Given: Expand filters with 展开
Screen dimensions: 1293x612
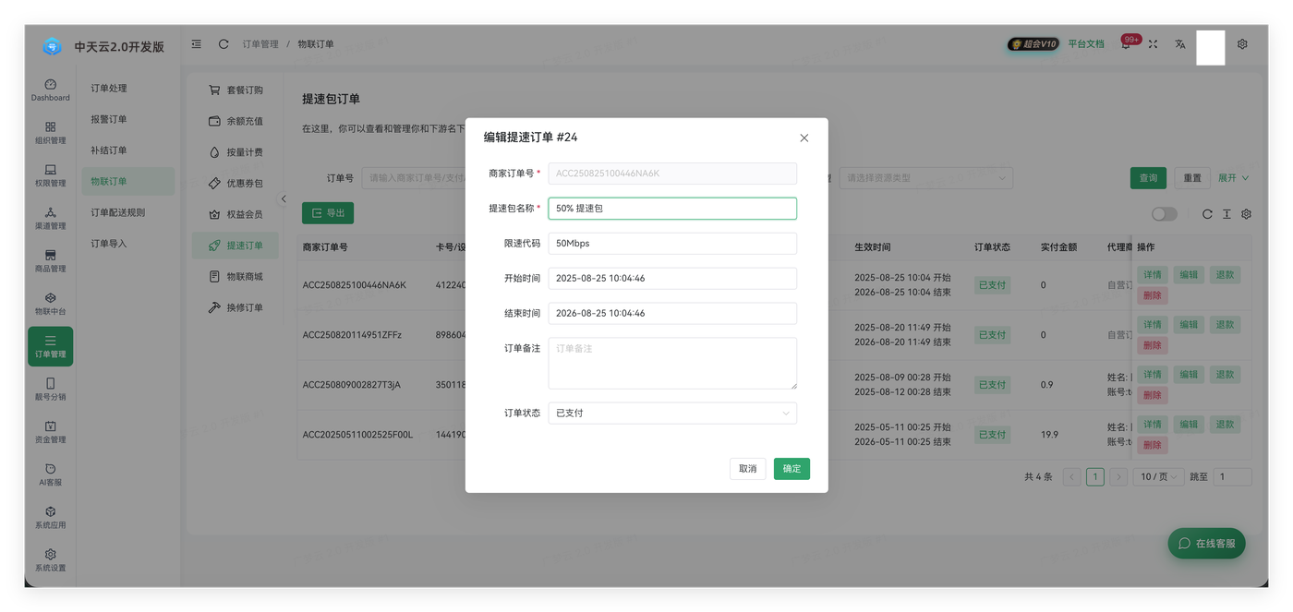Looking at the screenshot, I should pyautogui.click(x=1233, y=178).
